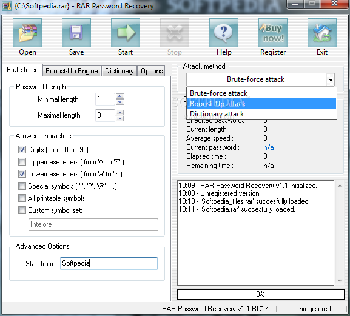Click status bar text 'RAR Password Recovery v1.1 RC17'
Viewport: 350px width, 316px height.
215,309
